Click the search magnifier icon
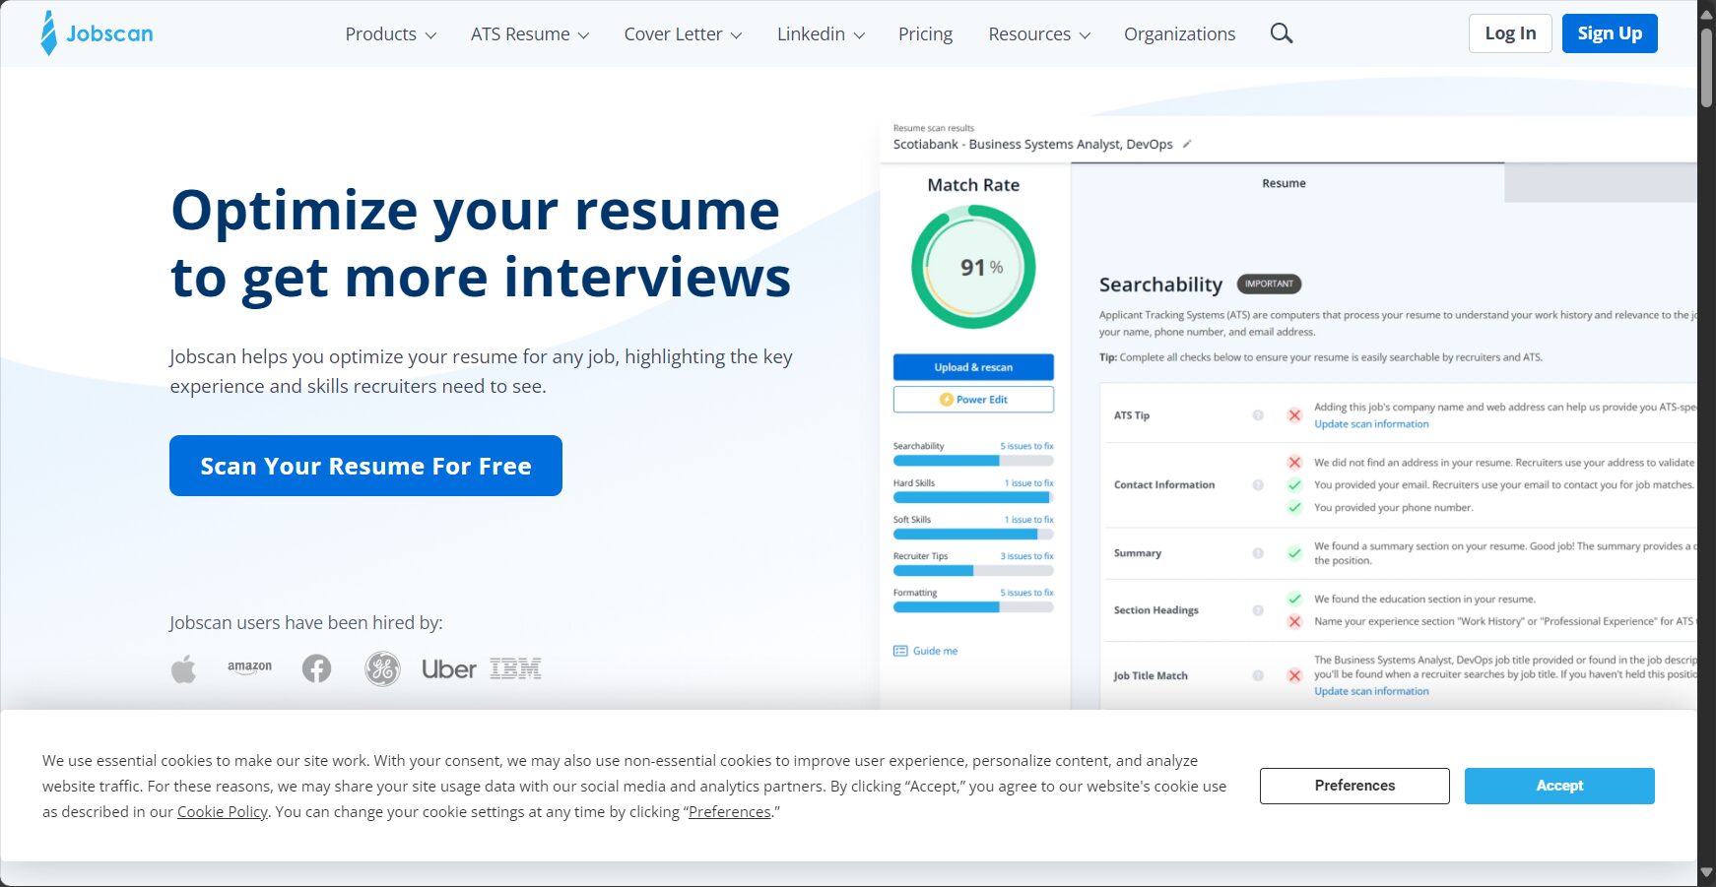 (x=1281, y=33)
